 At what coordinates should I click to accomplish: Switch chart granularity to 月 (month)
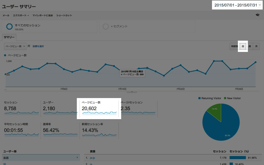[256, 46]
